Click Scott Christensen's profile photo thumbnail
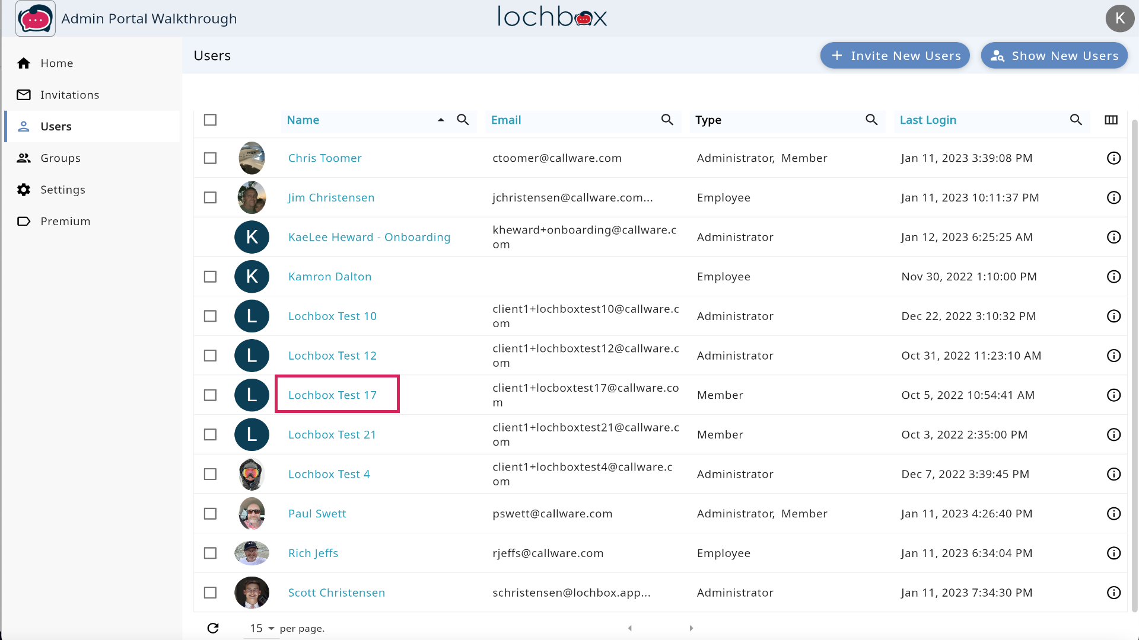The image size is (1139, 640). click(252, 593)
